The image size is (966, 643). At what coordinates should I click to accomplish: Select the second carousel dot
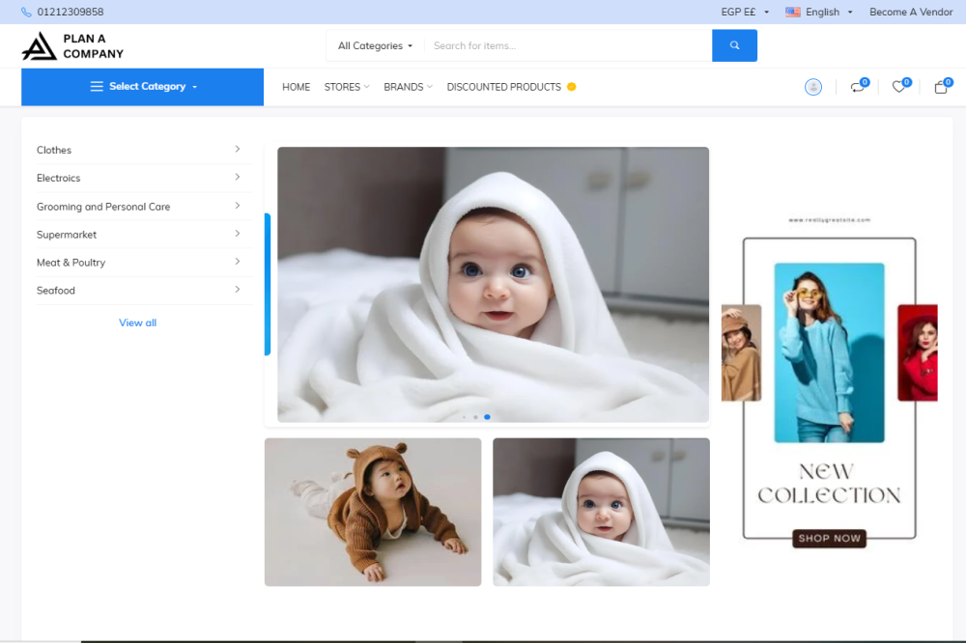pyautogui.click(x=475, y=417)
